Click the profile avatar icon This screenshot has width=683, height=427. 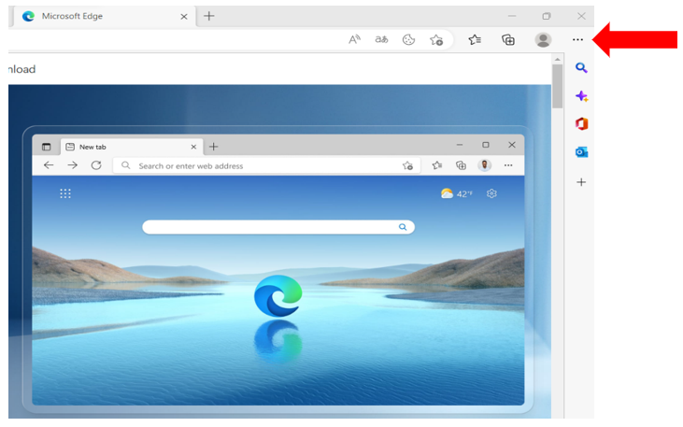(543, 39)
